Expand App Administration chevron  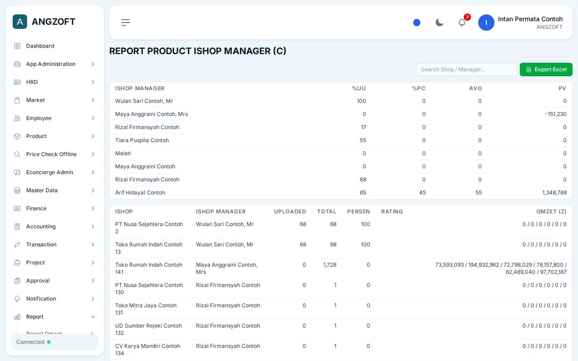click(x=93, y=64)
